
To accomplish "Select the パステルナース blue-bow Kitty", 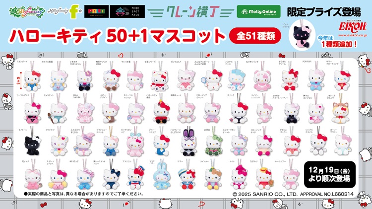I will click(x=237, y=80).
